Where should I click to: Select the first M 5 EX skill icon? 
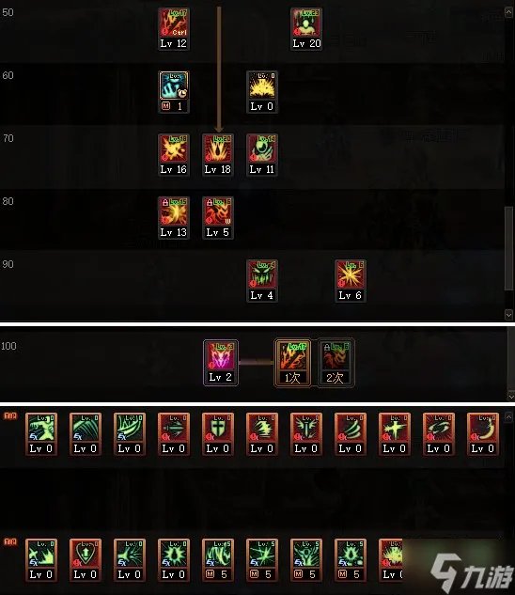(x=218, y=559)
